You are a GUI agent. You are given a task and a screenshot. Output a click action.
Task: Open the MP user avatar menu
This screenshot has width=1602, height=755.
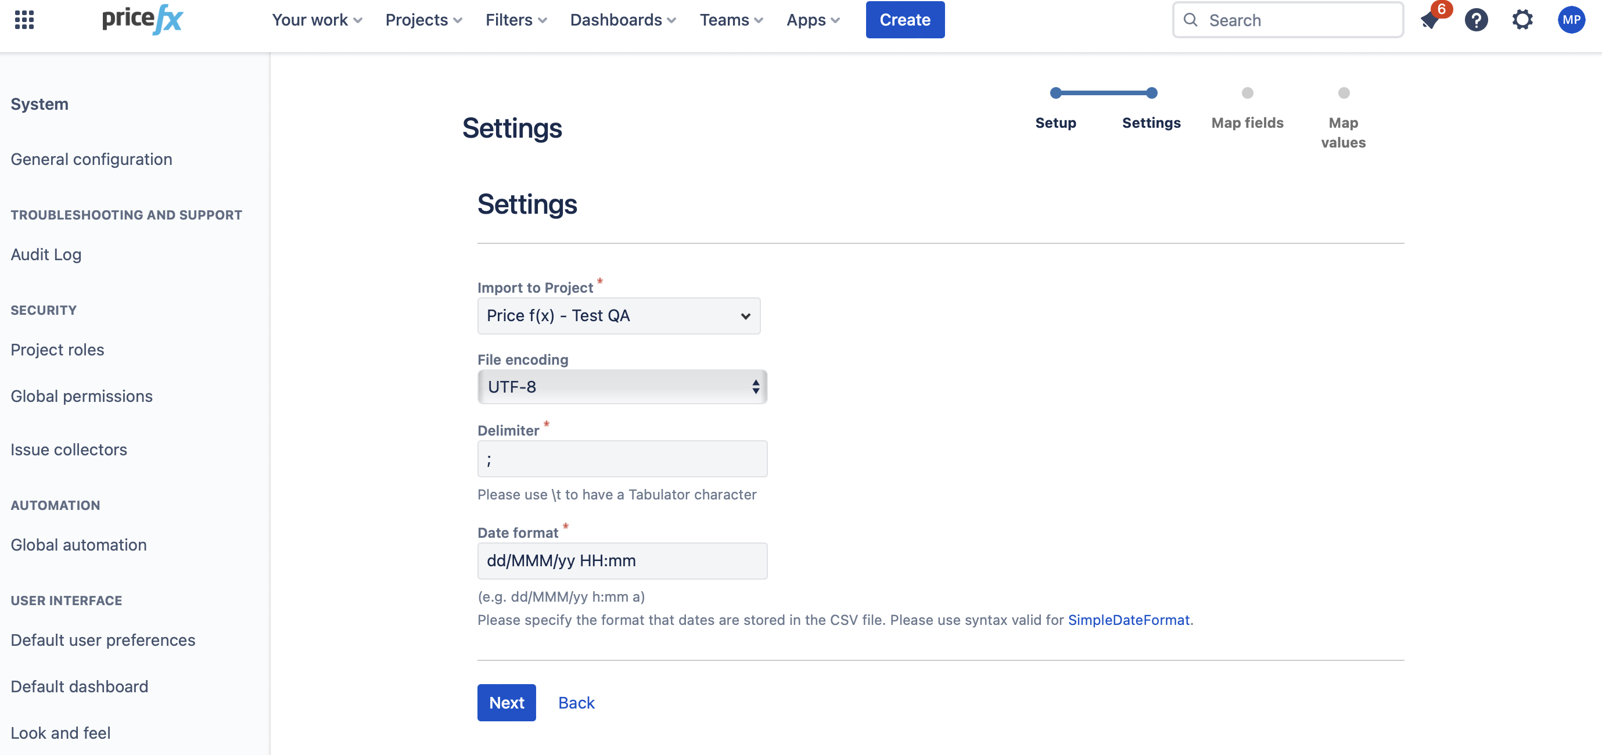pyautogui.click(x=1571, y=20)
